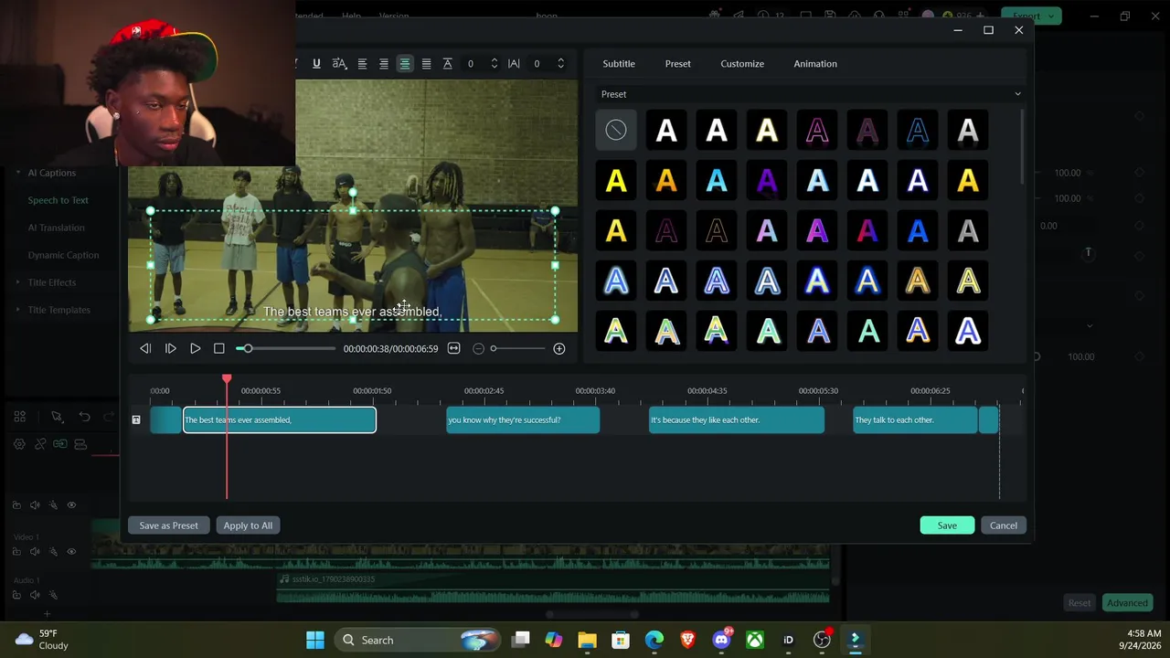Select the "They talk to each other." clip

click(915, 420)
